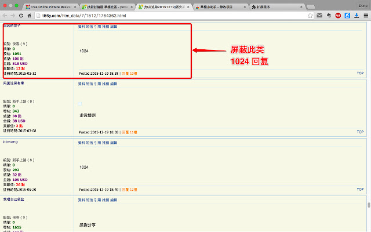
Task: Click the 1024 reply text on floor 10
Action: click(84, 51)
